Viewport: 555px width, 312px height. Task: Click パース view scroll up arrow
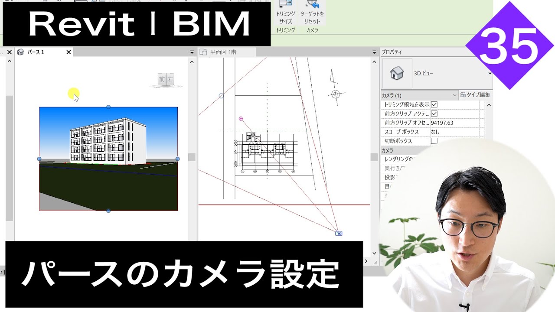coord(192,62)
